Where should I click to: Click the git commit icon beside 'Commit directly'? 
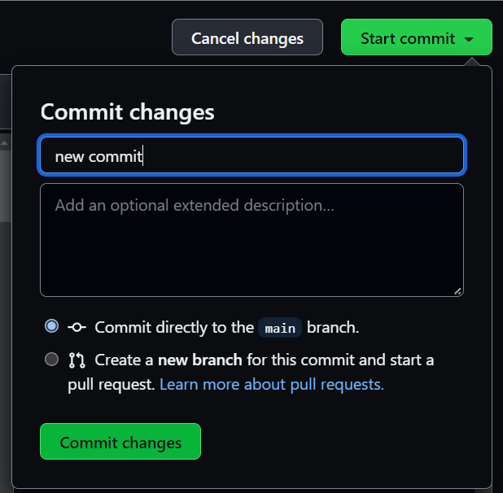pos(77,327)
